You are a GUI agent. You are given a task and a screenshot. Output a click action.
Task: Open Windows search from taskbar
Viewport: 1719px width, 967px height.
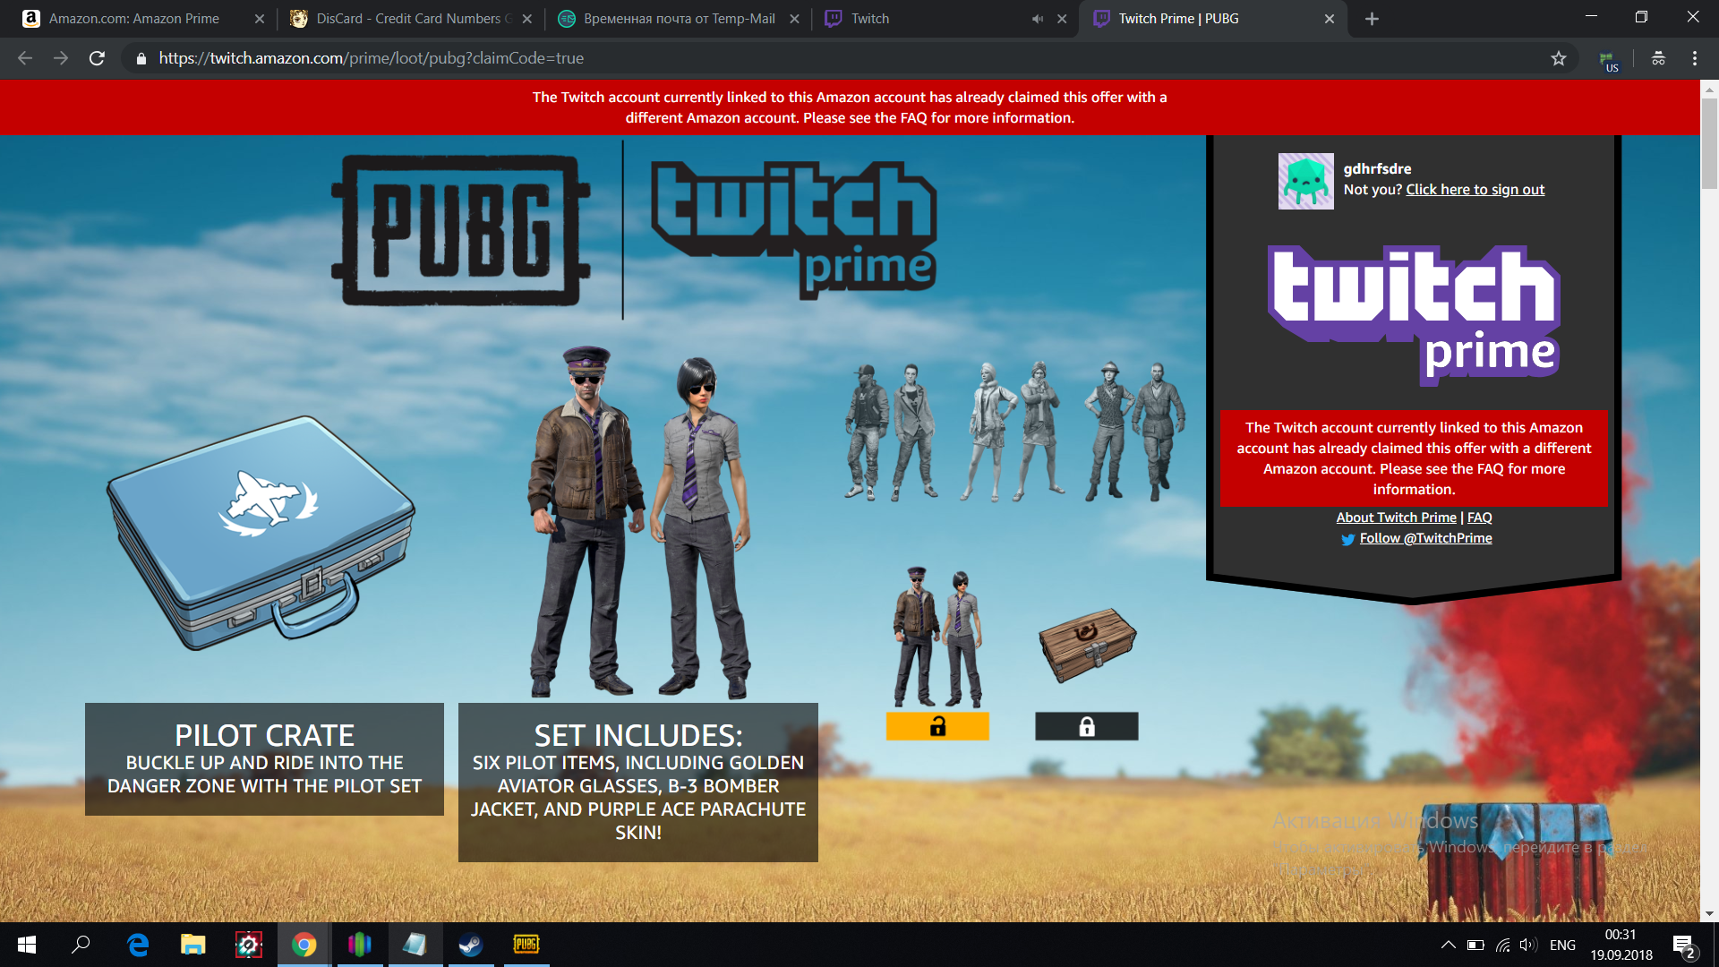click(81, 945)
